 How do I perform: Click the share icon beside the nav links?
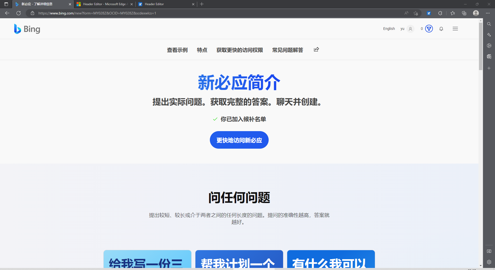click(x=316, y=49)
